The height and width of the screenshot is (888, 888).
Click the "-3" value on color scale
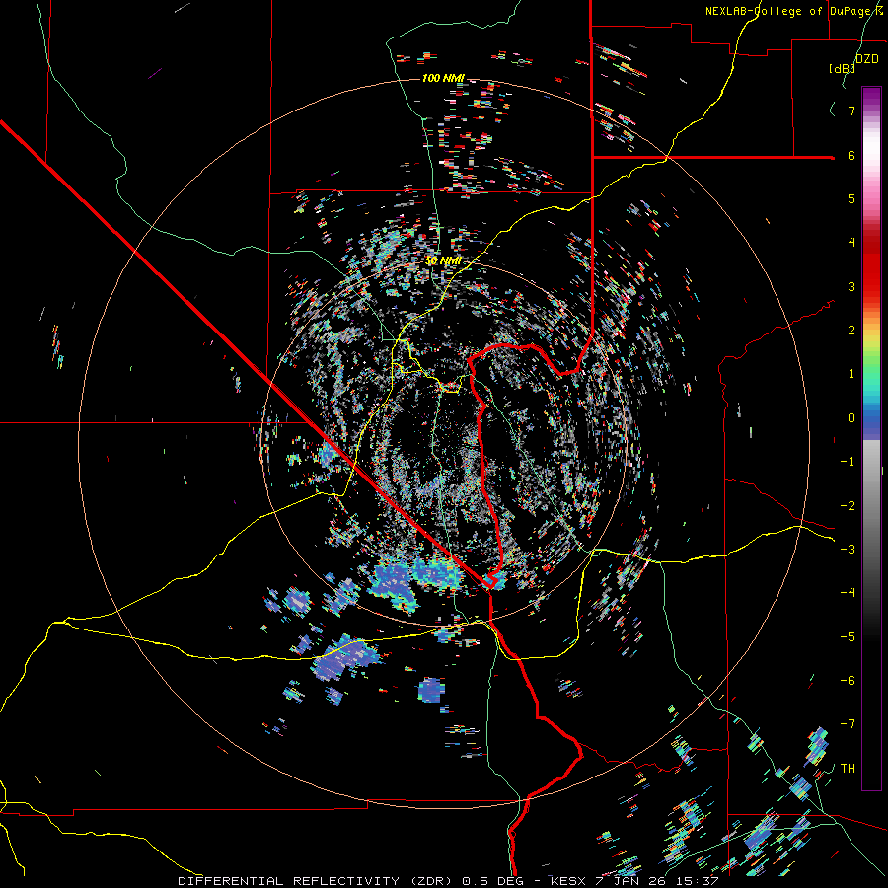point(848,550)
